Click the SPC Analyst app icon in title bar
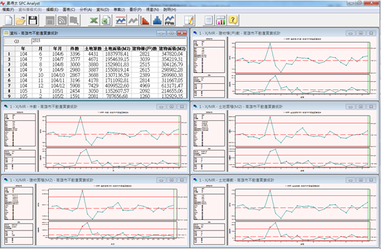Screen dimensions: 381x249 coord(3,3)
